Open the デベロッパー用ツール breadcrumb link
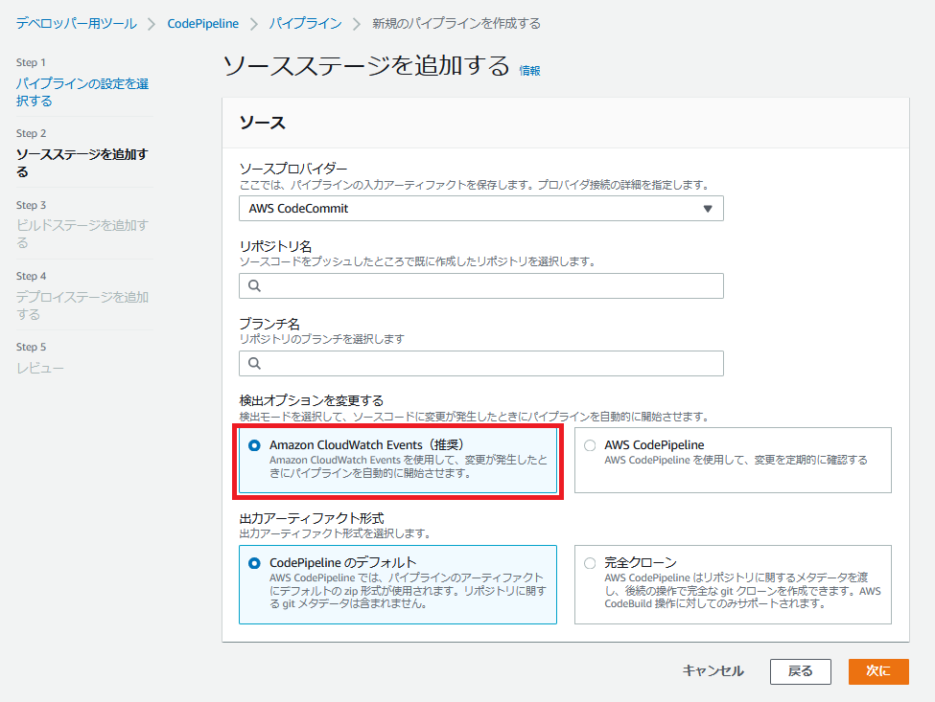Viewport: 935px width, 702px height. click(x=77, y=24)
